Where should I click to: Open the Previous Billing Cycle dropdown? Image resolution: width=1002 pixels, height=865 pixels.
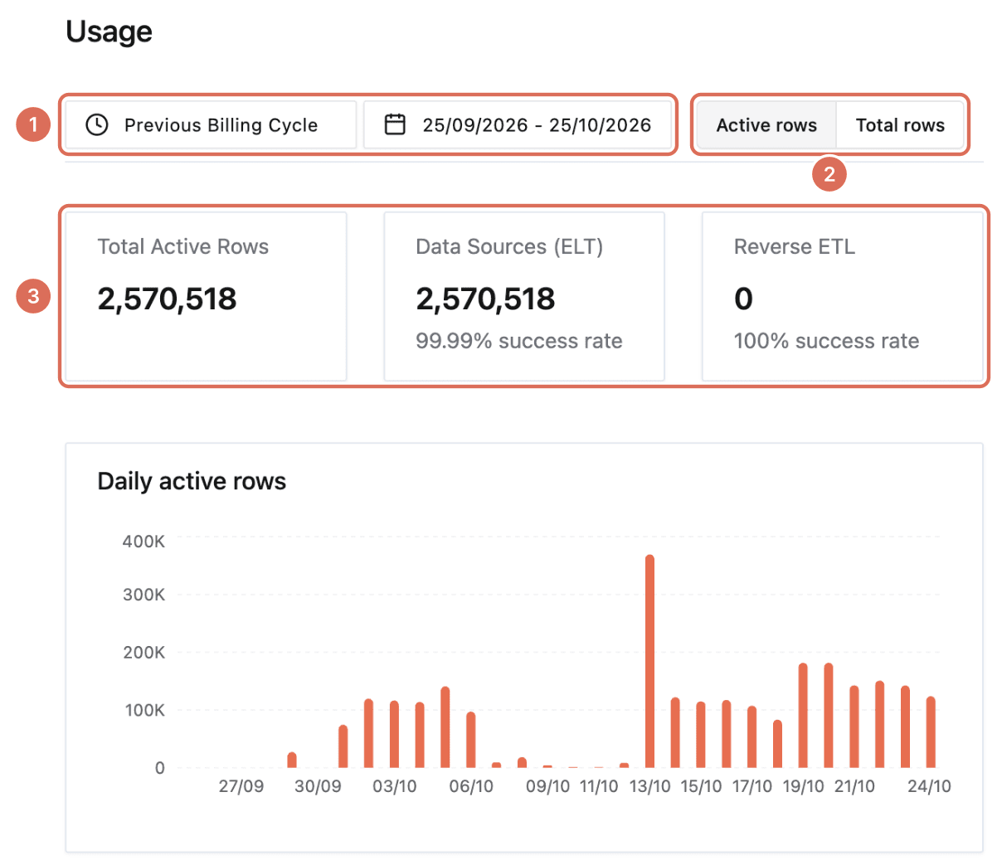[211, 125]
